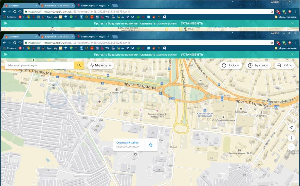The width and height of the screenshot is (300, 186).
Task: Dismiss the Протект banner in the upper window
Action: point(292,23)
